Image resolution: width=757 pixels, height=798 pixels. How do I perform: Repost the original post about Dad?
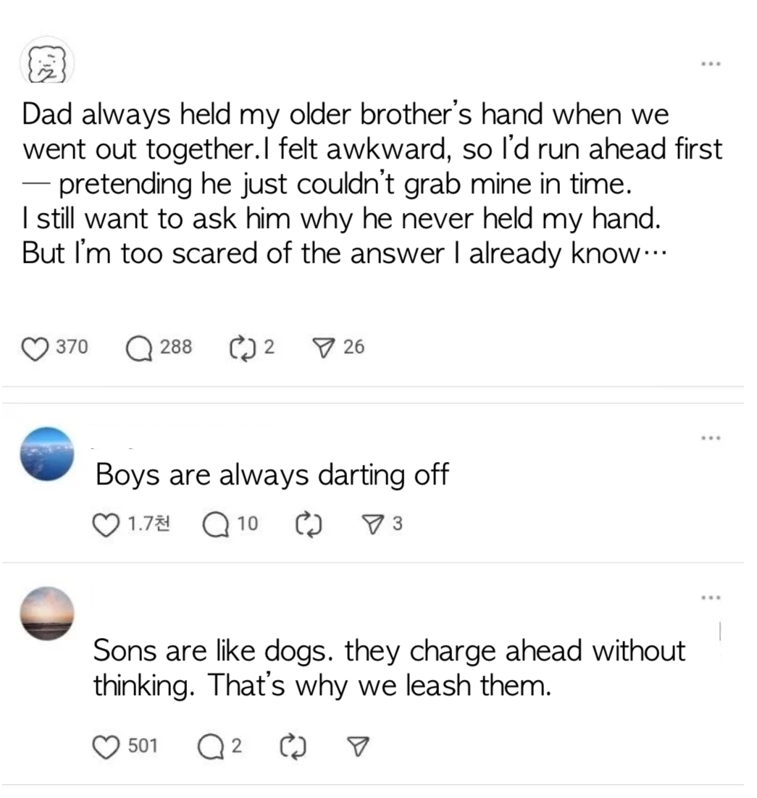[239, 348]
